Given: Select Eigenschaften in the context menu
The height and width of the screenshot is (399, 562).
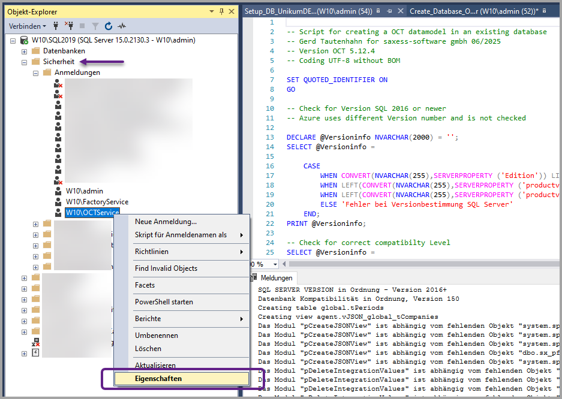Looking at the screenshot, I should [158, 379].
